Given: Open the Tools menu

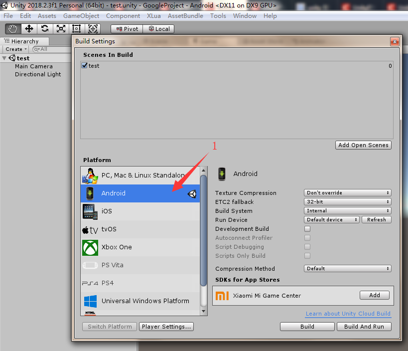Looking at the screenshot, I should (218, 16).
